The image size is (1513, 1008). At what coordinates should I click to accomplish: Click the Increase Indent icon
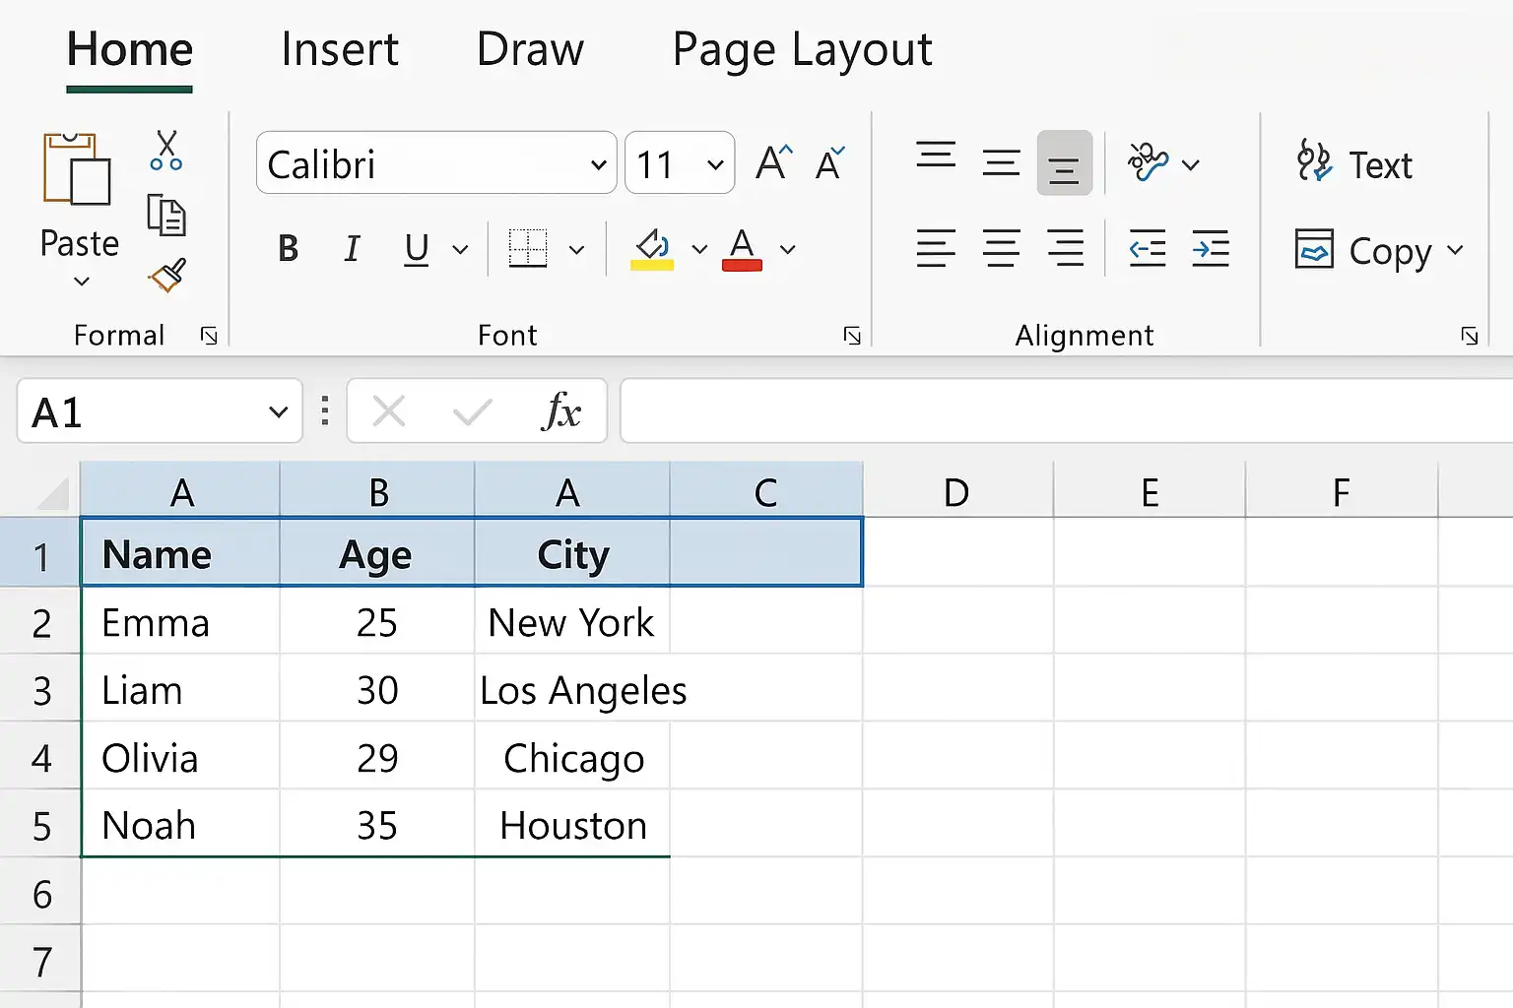pos(1211,248)
